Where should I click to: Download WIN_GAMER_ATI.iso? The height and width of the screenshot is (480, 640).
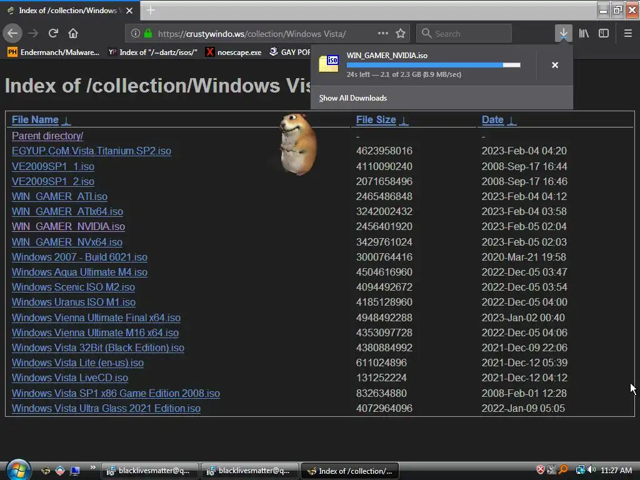click(59, 196)
